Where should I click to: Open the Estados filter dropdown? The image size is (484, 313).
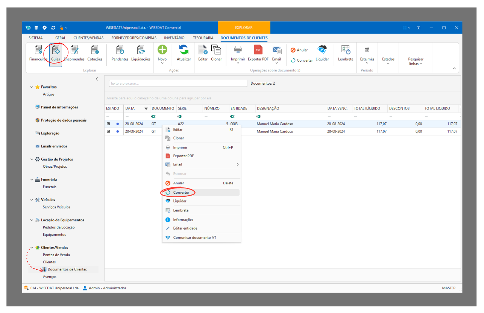(388, 60)
